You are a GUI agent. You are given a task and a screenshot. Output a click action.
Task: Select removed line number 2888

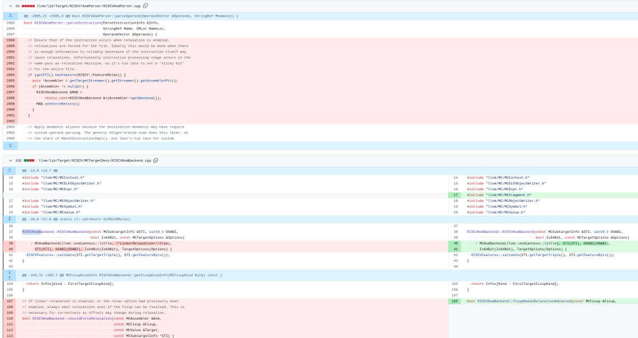pos(11,40)
